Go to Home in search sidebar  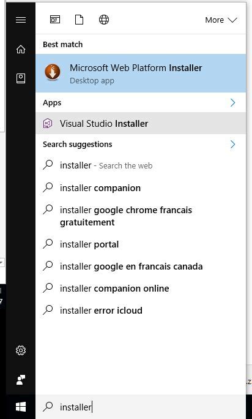click(21, 49)
